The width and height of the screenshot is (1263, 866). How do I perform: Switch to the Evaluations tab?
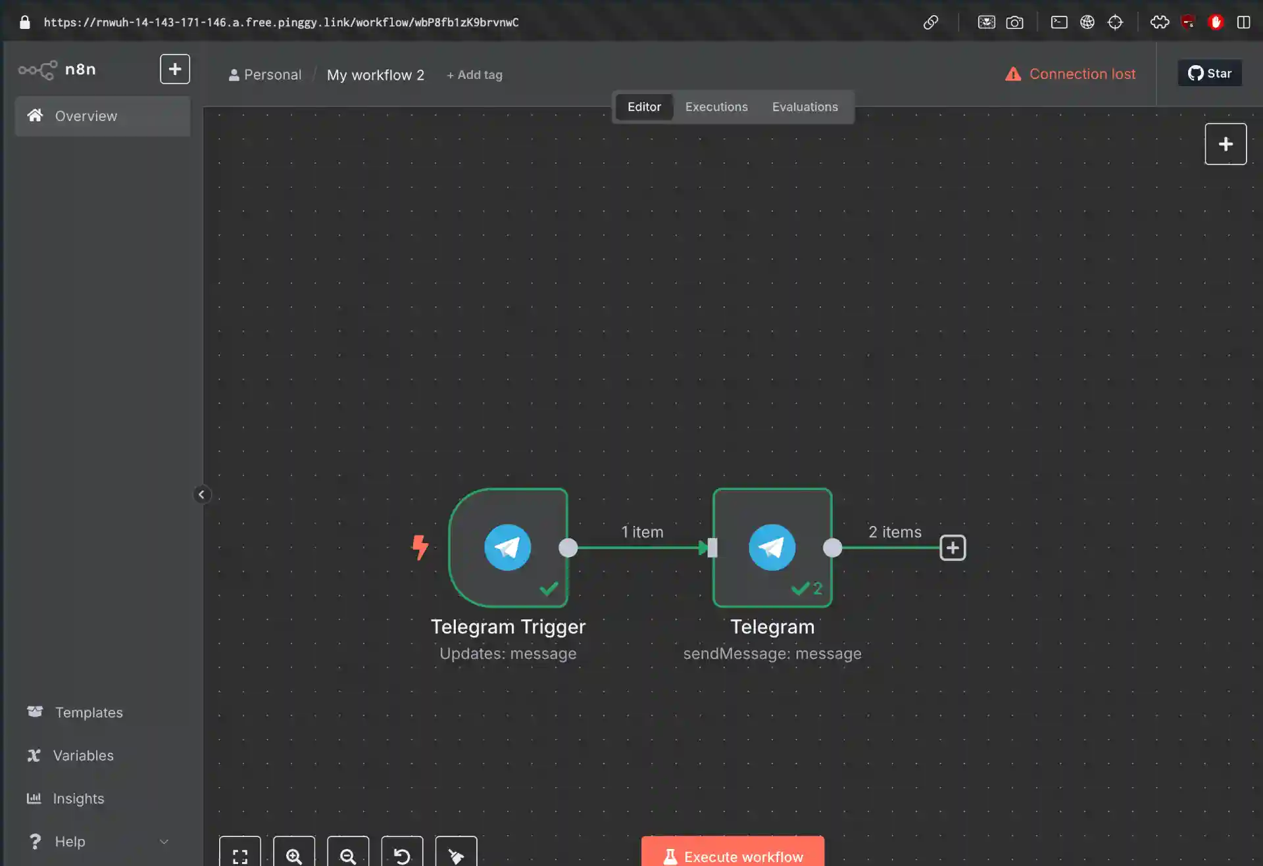[805, 107]
